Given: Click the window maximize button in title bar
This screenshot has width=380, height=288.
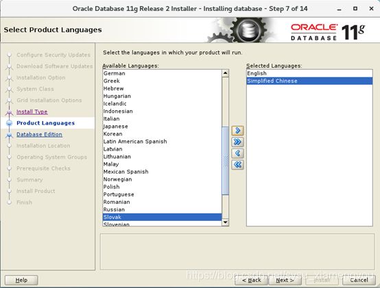Looking at the screenshot, I should coord(355,9).
